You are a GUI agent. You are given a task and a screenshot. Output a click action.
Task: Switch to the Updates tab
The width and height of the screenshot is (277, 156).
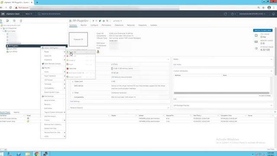coord(154,25)
